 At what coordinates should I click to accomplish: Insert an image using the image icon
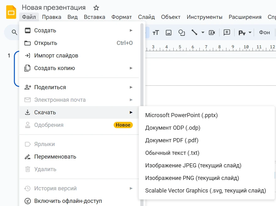(169, 33)
